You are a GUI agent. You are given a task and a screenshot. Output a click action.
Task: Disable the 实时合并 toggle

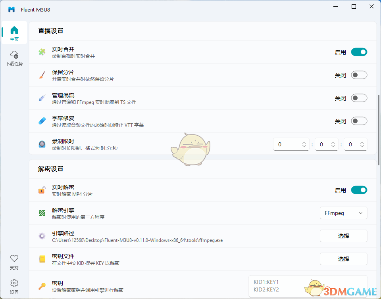point(359,52)
